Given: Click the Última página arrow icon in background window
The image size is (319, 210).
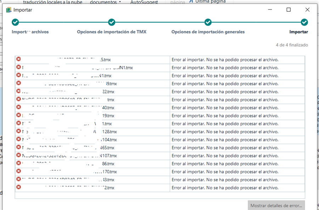Looking at the screenshot, I should tap(191, 1).
